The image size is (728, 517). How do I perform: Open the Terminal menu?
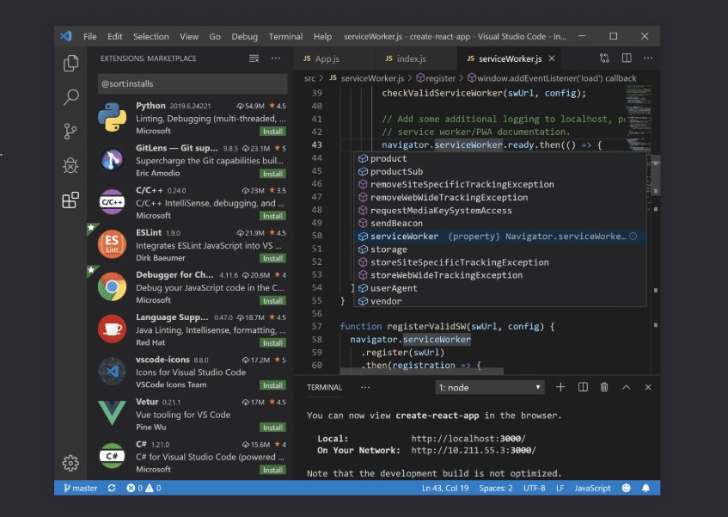(285, 36)
